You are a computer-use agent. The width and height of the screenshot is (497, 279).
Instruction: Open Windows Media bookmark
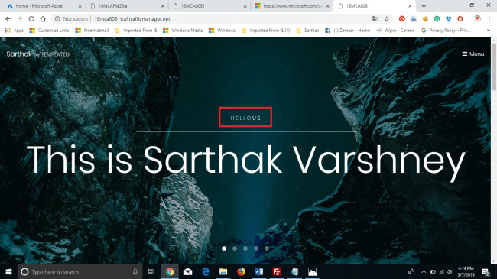point(183,31)
